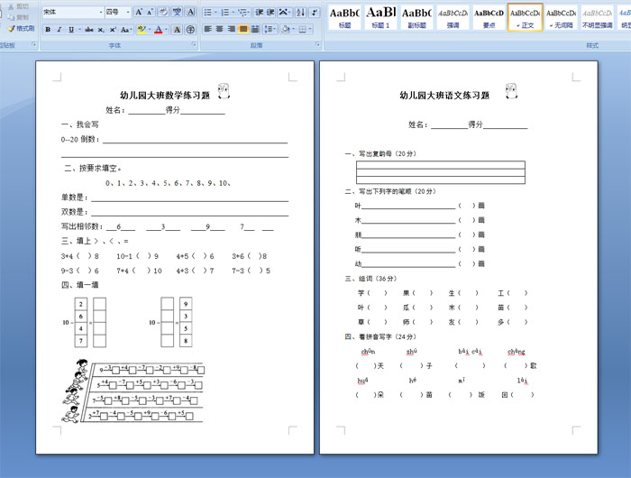The height and width of the screenshot is (478, 631).
Task: Apply the 不明显强调 style
Action: click(598, 17)
